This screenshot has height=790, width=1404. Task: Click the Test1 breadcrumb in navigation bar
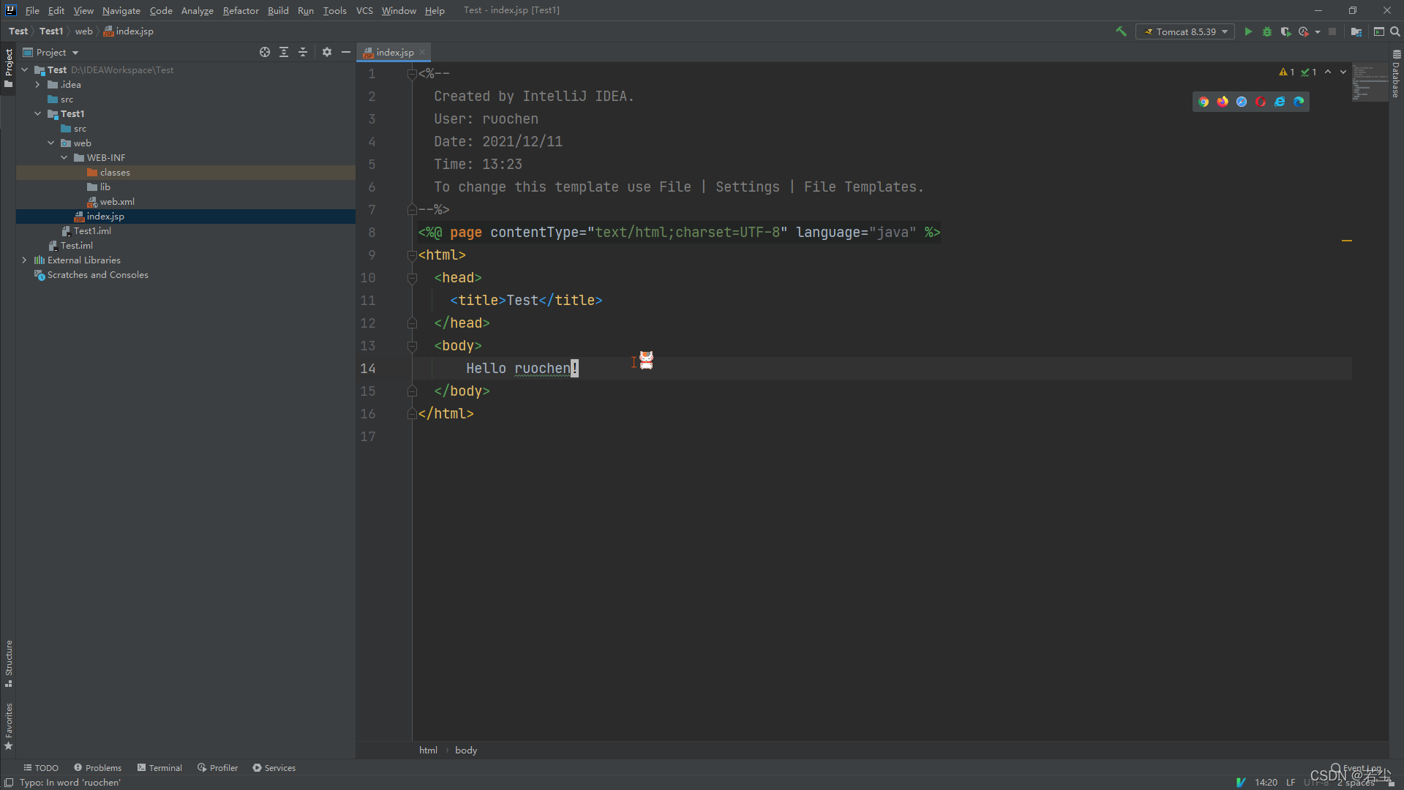[51, 31]
